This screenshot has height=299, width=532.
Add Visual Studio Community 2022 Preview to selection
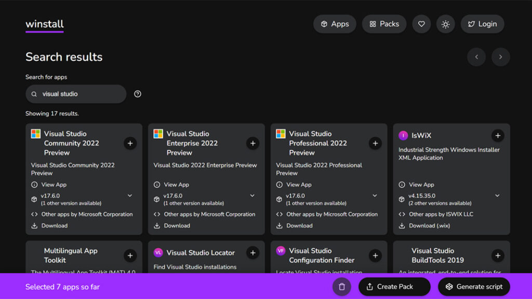coord(130,143)
